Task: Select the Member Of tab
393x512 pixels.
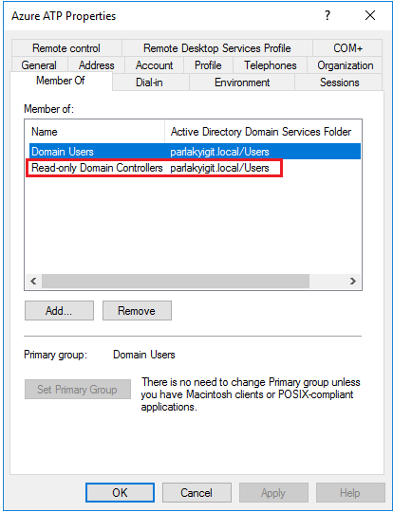Action: pyautogui.click(x=61, y=81)
